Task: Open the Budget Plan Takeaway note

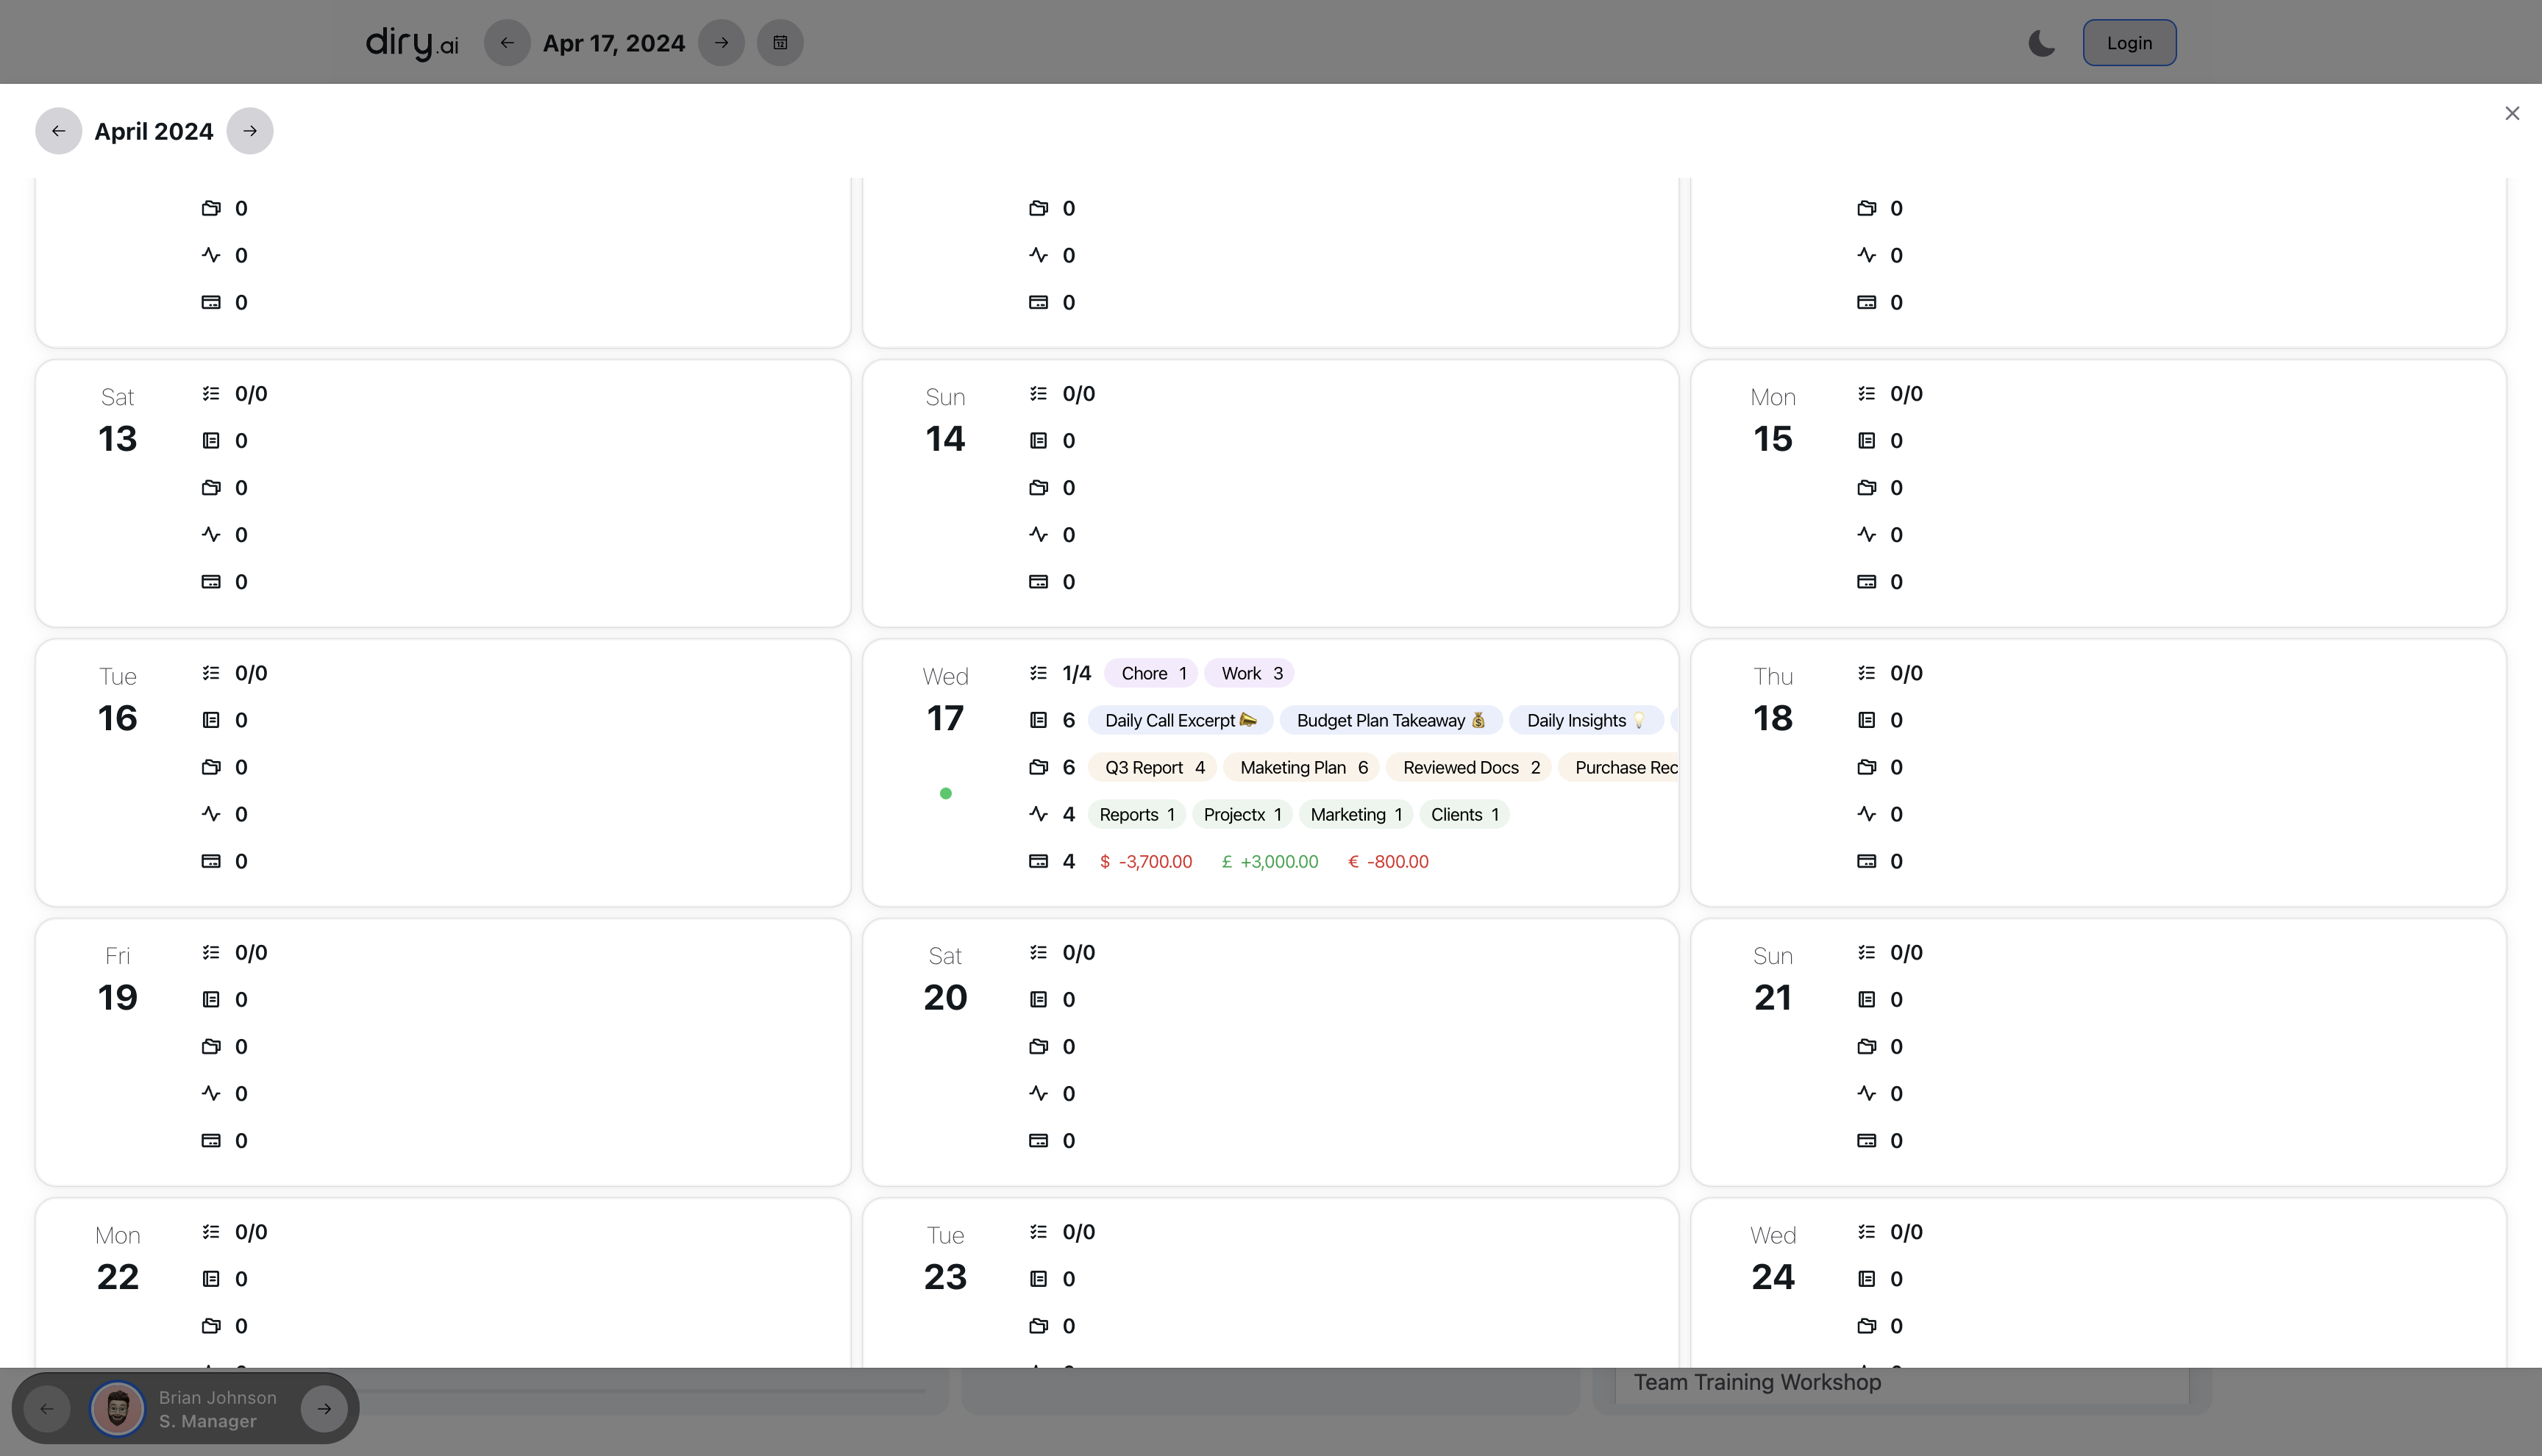Action: (1391, 720)
